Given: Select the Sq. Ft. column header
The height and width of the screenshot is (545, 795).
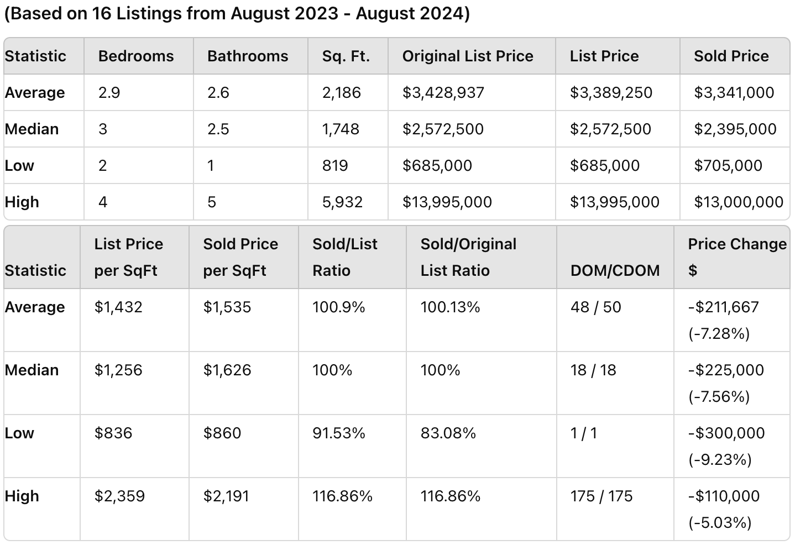Looking at the screenshot, I should tap(346, 56).
